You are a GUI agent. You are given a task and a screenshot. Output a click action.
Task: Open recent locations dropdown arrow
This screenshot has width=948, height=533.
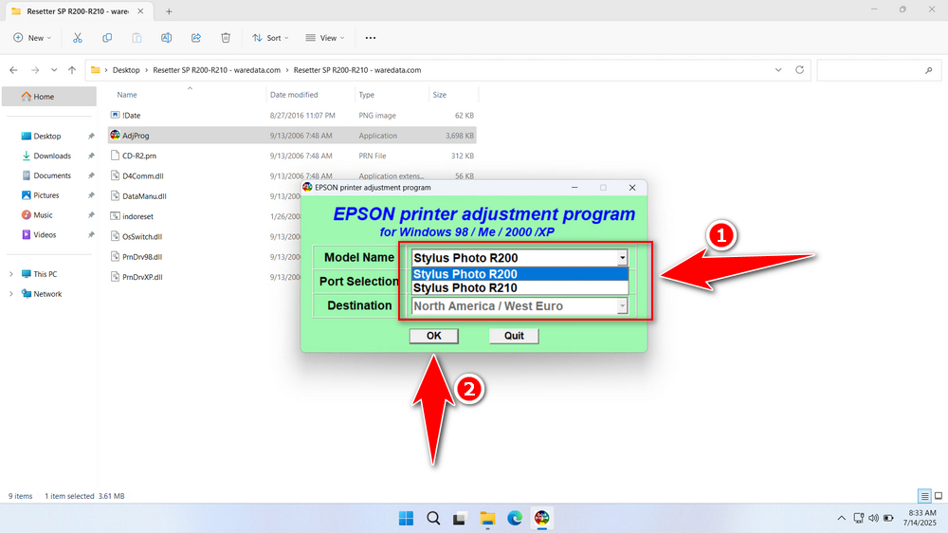[x=54, y=70]
